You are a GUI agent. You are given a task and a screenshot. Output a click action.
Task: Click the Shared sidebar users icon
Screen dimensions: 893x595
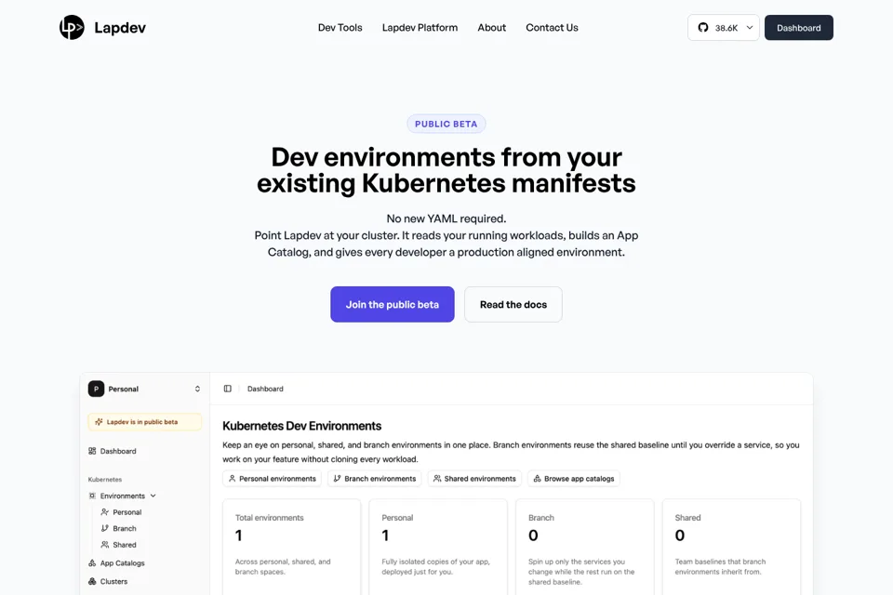[x=105, y=545]
